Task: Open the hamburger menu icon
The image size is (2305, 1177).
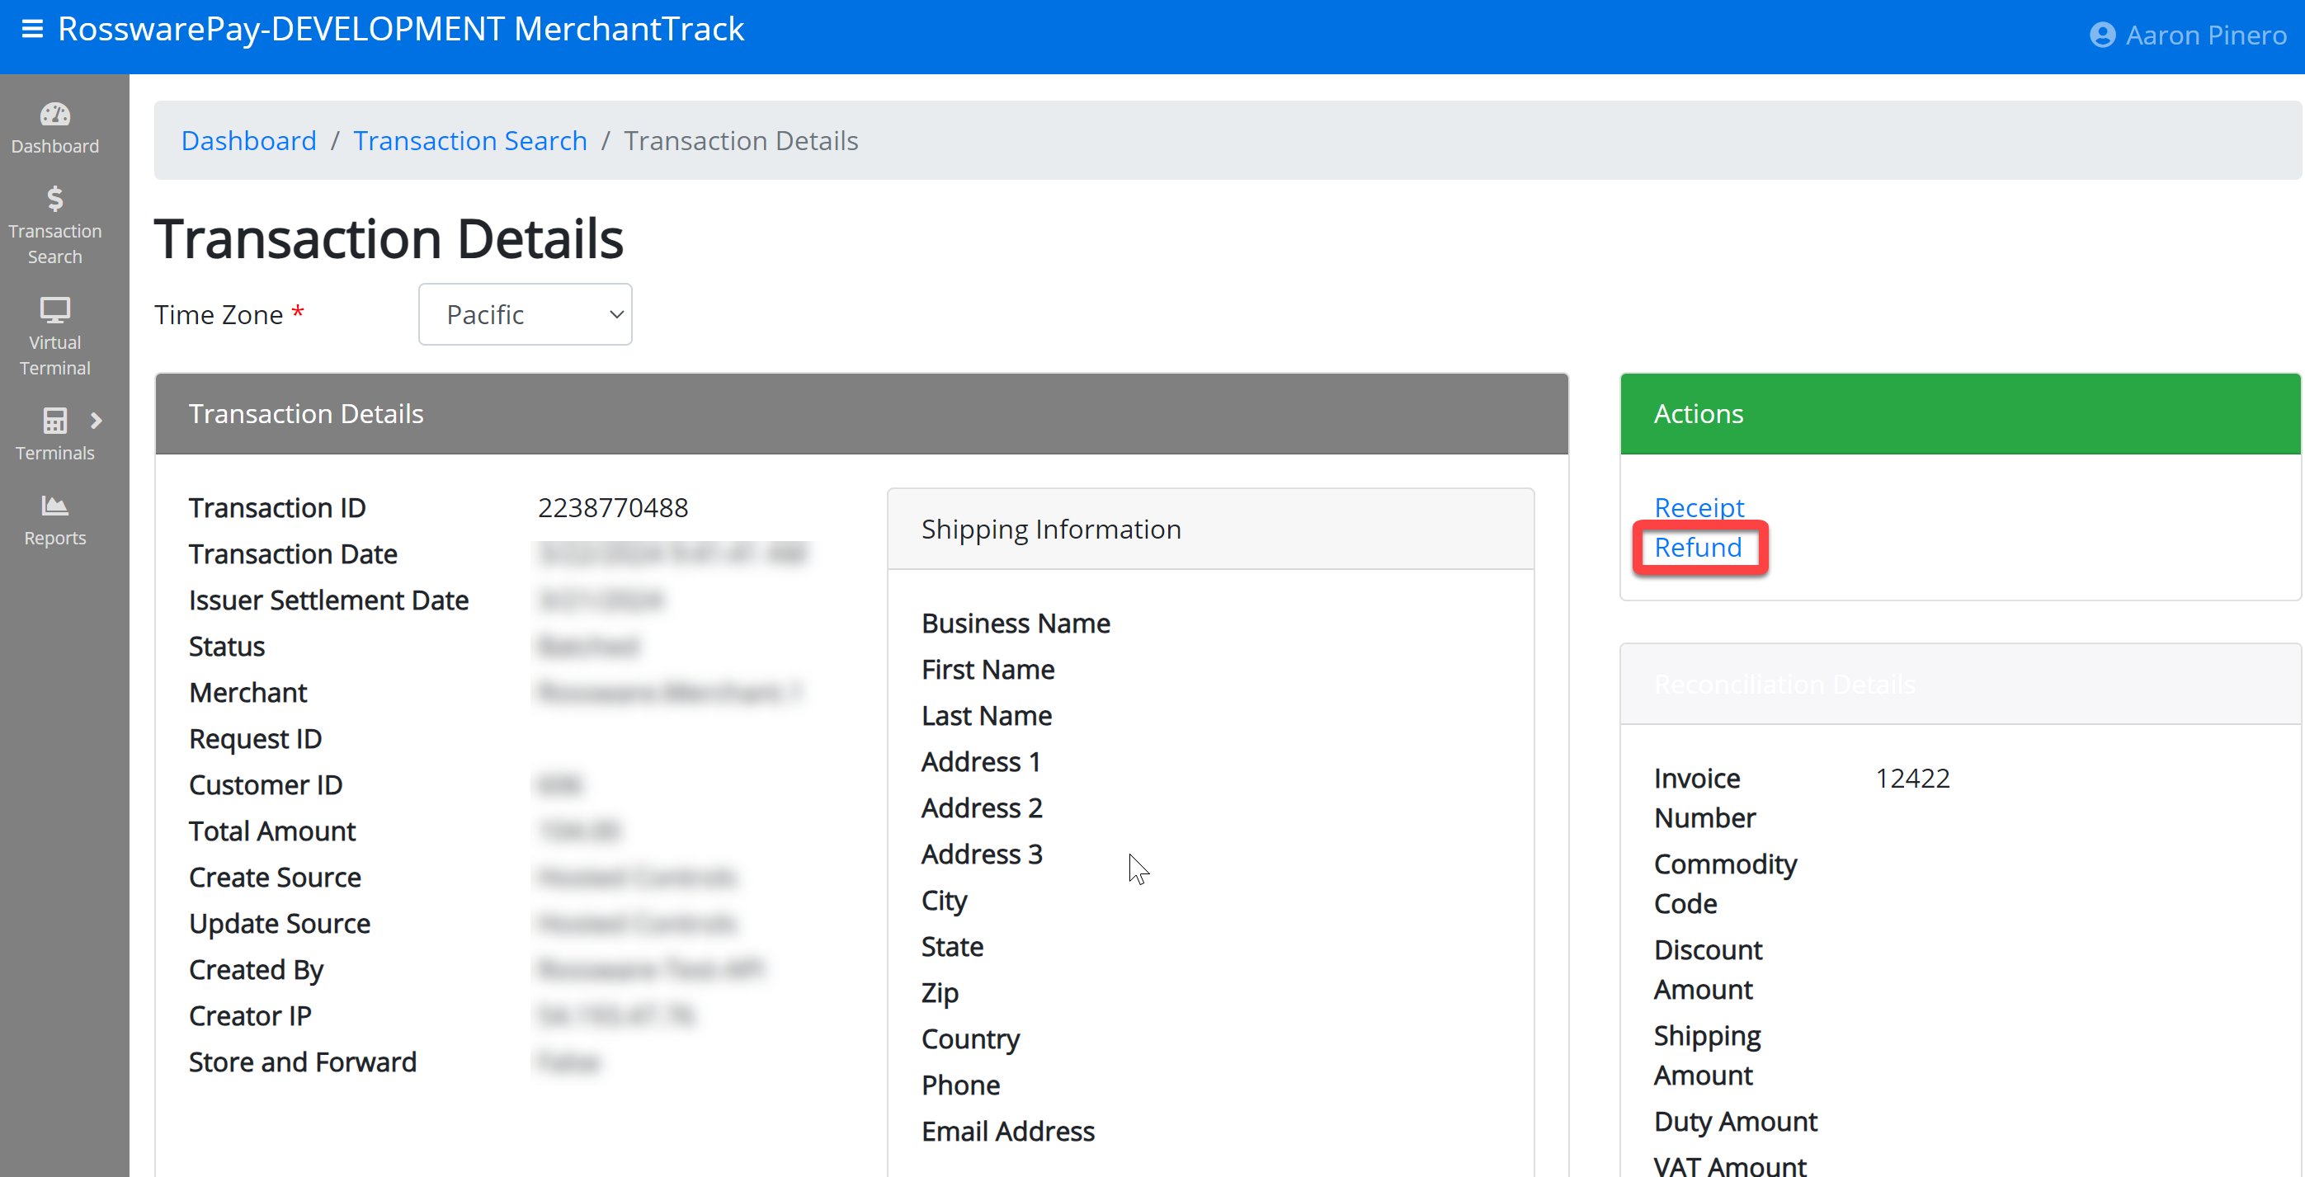Action: (32, 30)
